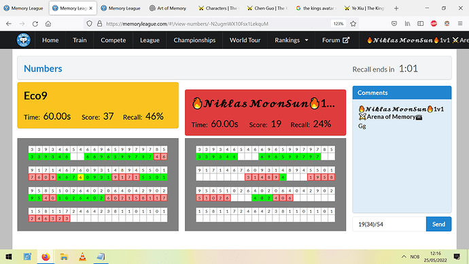Image resolution: width=469 pixels, height=264 pixels.
Task: Open the browser home page icon
Action: (48, 24)
